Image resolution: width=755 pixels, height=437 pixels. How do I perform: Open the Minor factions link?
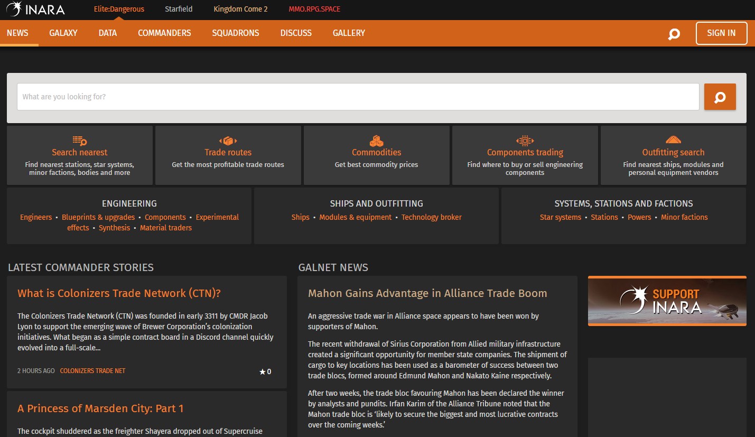[x=684, y=217]
